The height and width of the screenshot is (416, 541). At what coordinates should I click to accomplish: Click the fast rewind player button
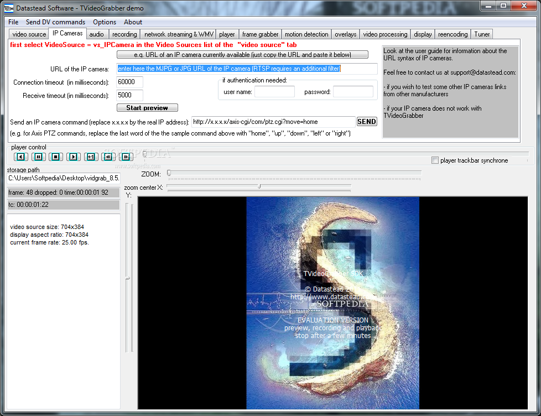click(108, 157)
